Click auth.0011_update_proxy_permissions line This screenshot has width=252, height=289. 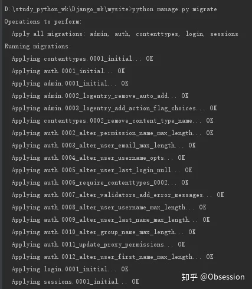98,244
